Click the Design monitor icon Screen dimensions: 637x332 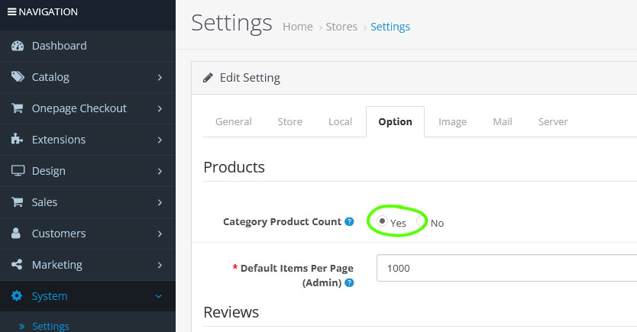(18, 171)
